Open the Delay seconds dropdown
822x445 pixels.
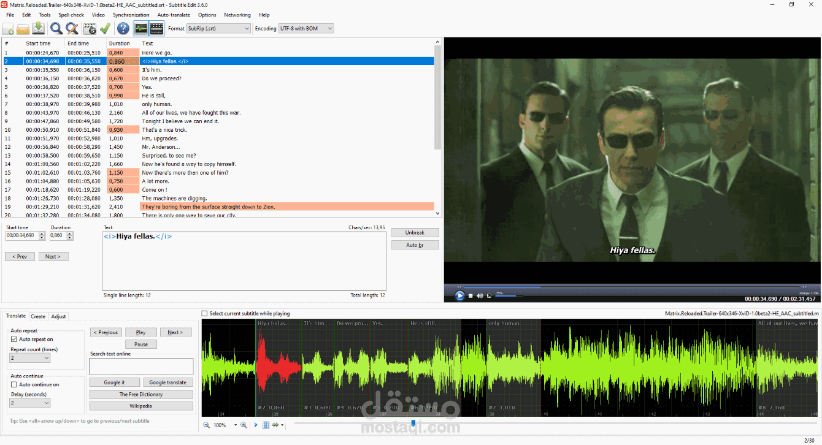click(29, 403)
